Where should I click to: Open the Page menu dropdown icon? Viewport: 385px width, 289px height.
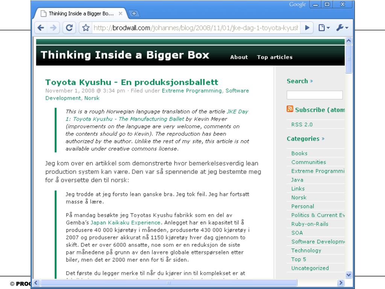coord(324,28)
